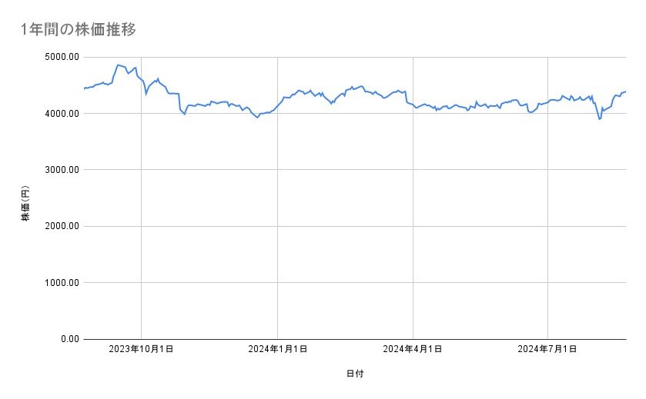Viewport: 646px width, 399px height.
Task: Click the sharp dip after 2024年7月1日
Action: 599,118
